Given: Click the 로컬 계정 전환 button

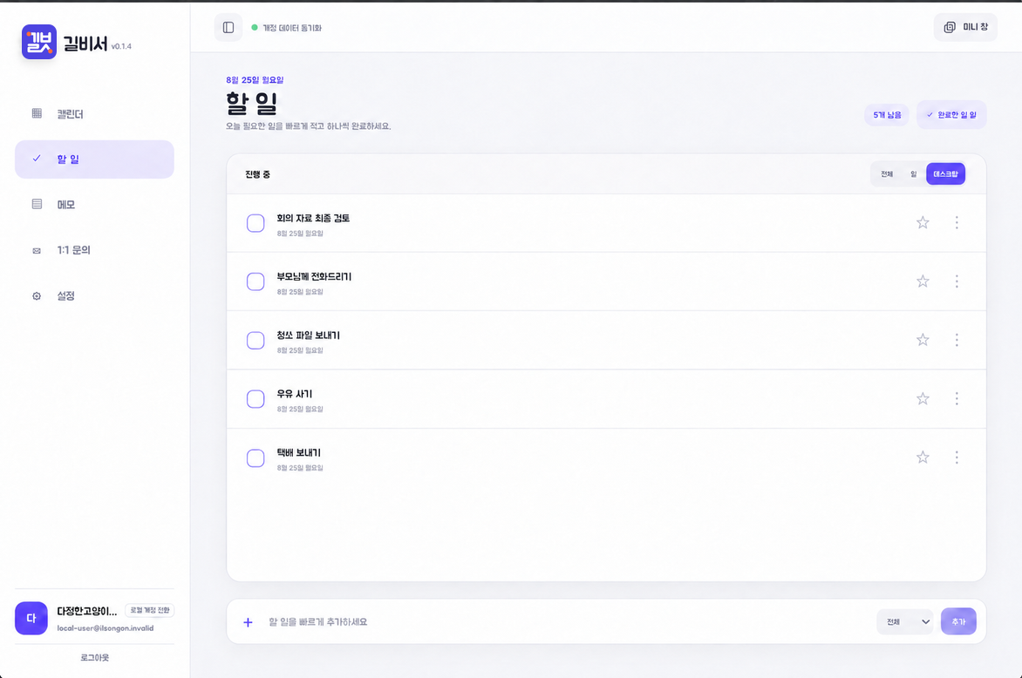Looking at the screenshot, I should click(150, 610).
